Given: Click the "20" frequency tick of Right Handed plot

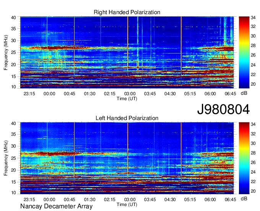Looking at the screenshot, I should point(14,65).
